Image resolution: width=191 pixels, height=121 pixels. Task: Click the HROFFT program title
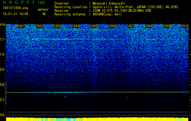click(x=19, y=2)
